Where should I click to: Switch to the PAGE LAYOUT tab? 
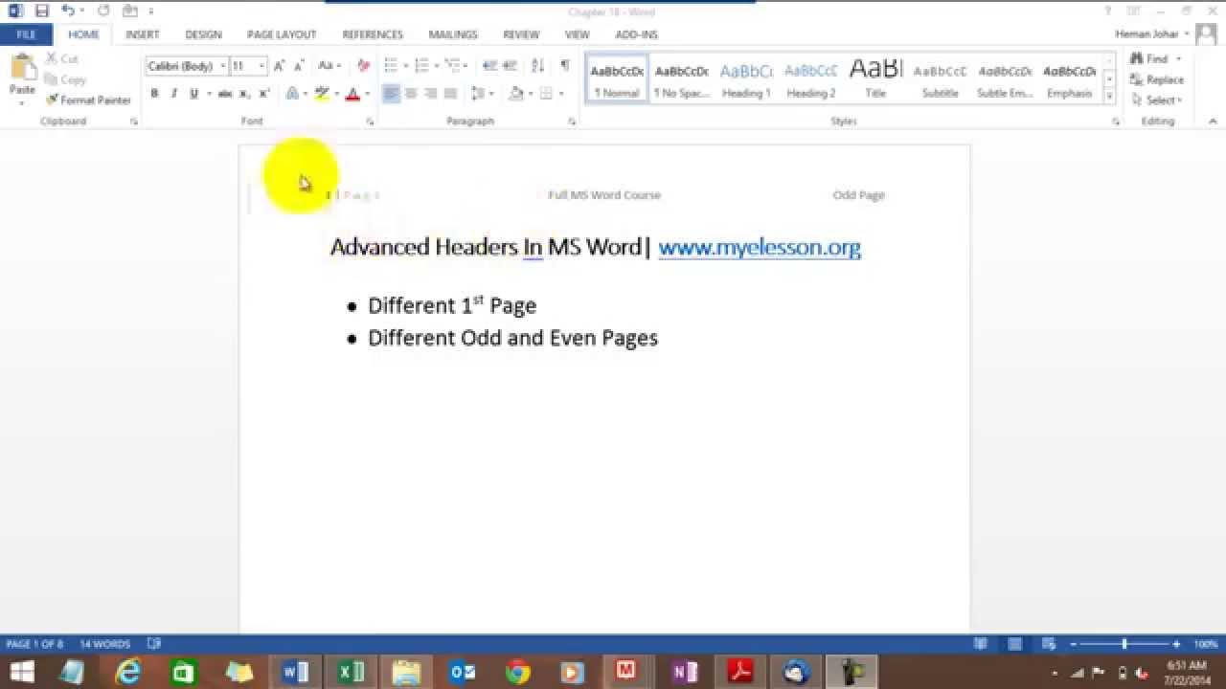click(x=282, y=34)
